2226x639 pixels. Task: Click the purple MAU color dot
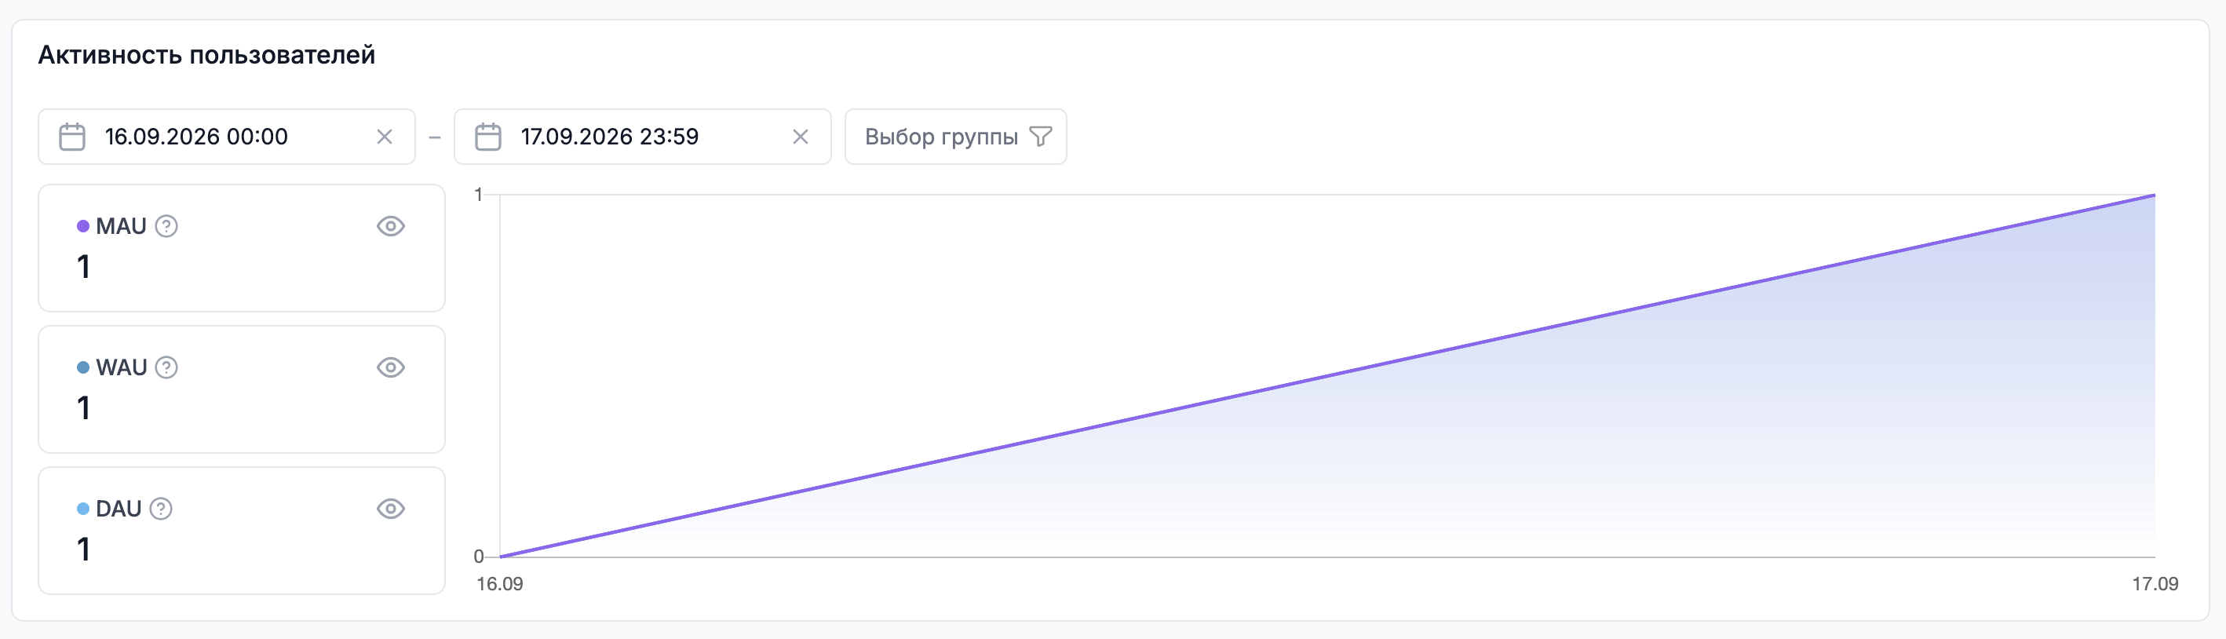coord(83,227)
